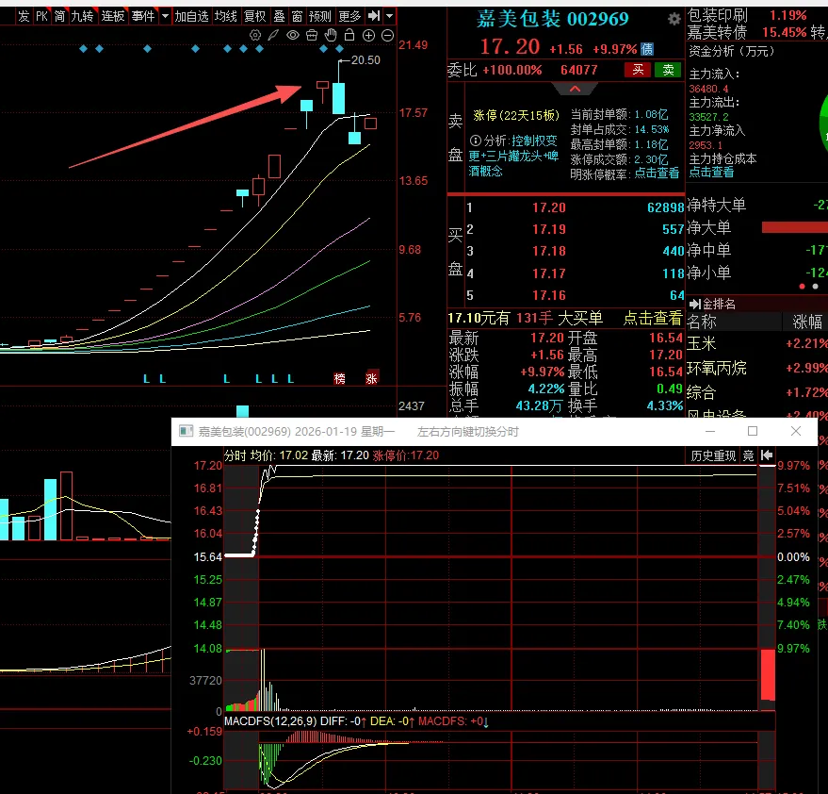Viewport: 828px width, 794px height.
Task: Toggle the chart lock icon
Action: 349,36
